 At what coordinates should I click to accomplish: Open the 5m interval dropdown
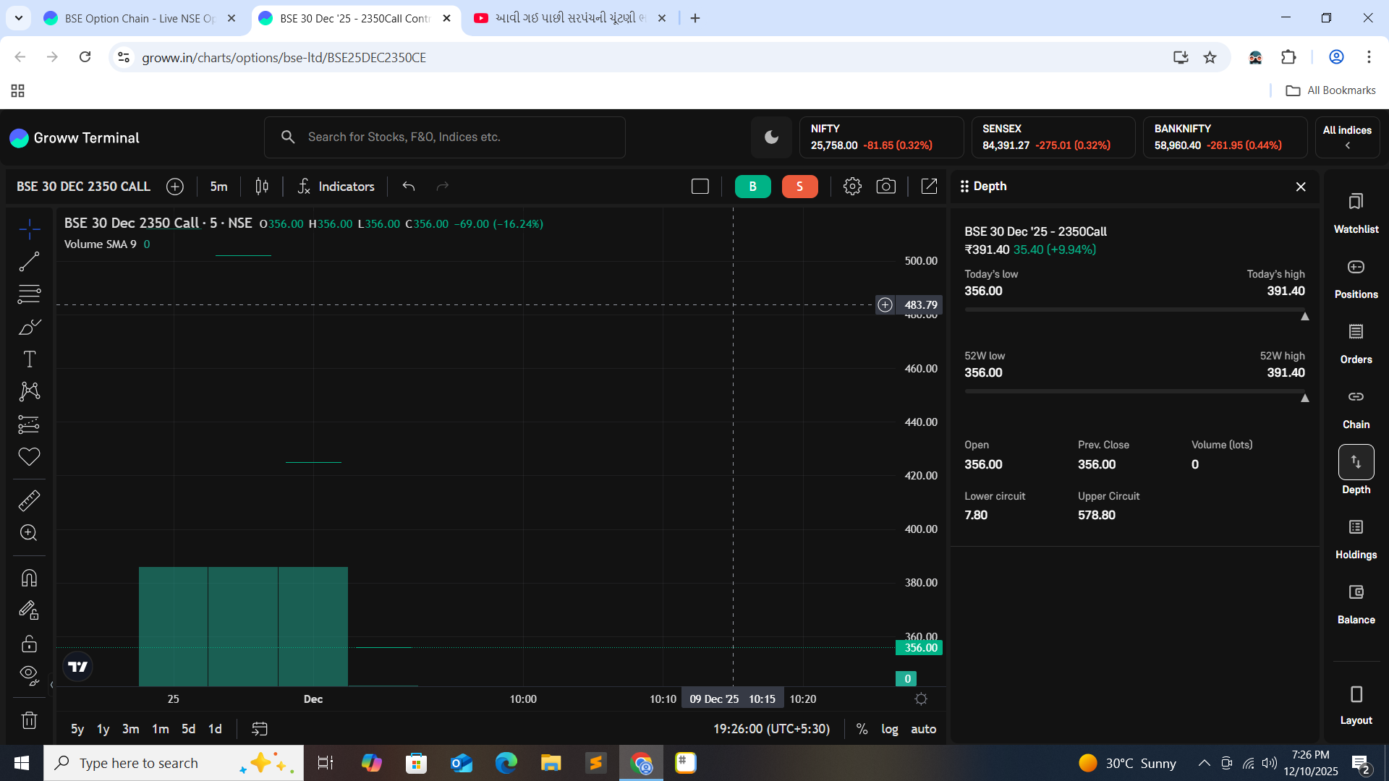point(218,187)
